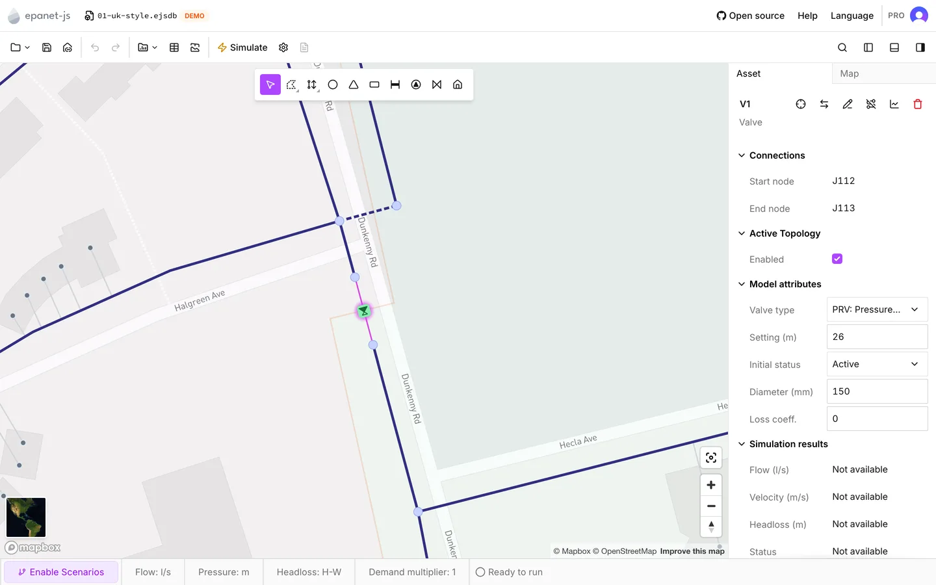Open the chart icon for V1

[x=894, y=104]
